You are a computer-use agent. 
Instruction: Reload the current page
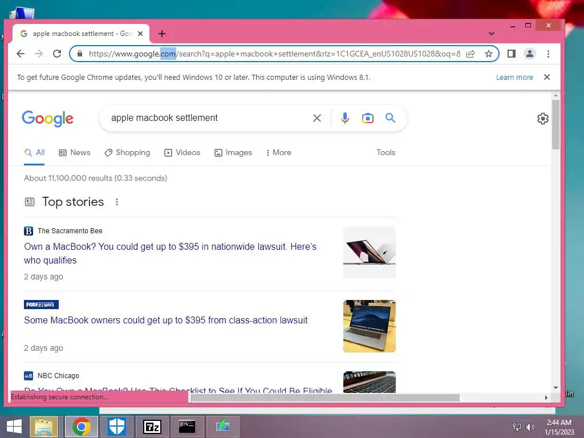[x=57, y=54]
